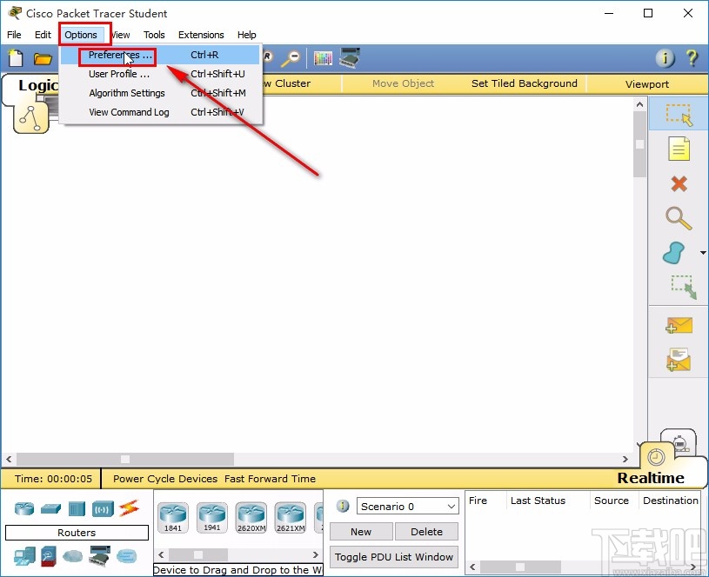Click the Move Object button
This screenshot has width=709, height=577.
click(403, 83)
